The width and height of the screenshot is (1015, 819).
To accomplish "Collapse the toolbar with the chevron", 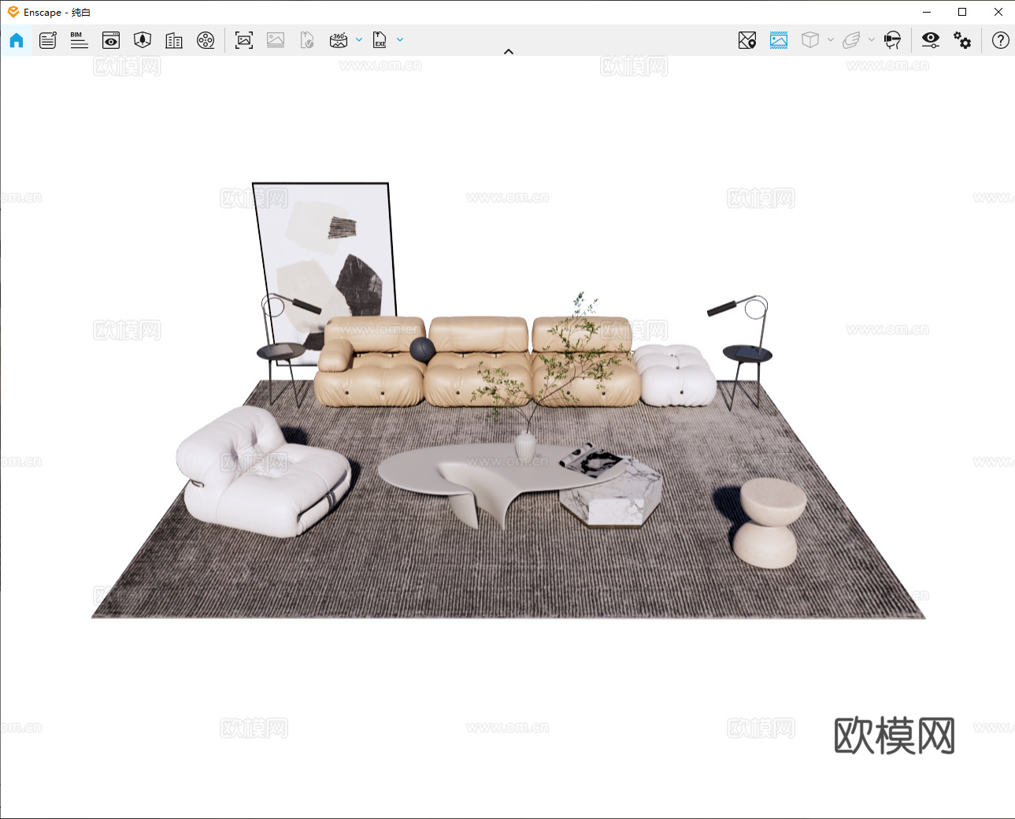I will click(x=509, y=52).
